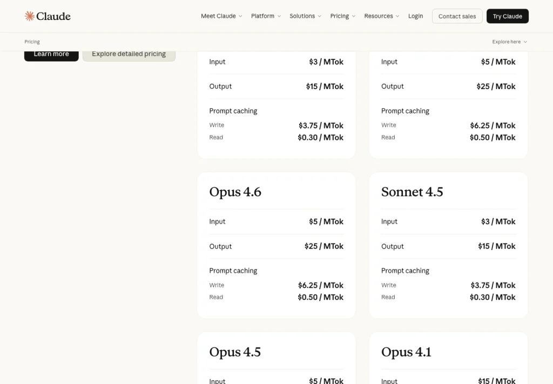Expand the Pricing chevron in top nav
The height and width of the screenshot is (384, 553).
pyautogui.click(x=354, y=16)
